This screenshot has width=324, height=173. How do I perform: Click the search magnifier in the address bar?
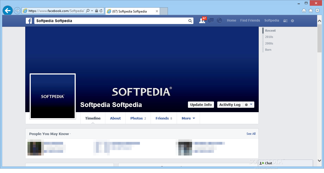[88, 11]
